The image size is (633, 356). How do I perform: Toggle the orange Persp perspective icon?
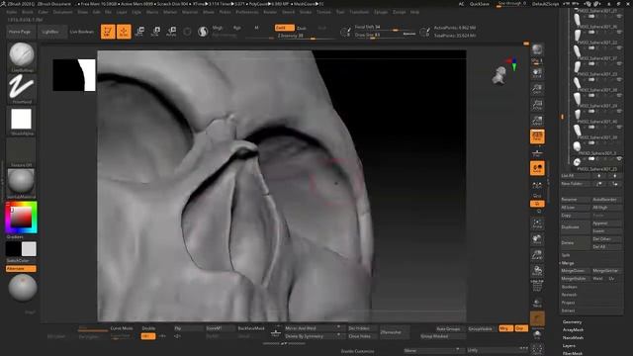click(x=537, y=136)
